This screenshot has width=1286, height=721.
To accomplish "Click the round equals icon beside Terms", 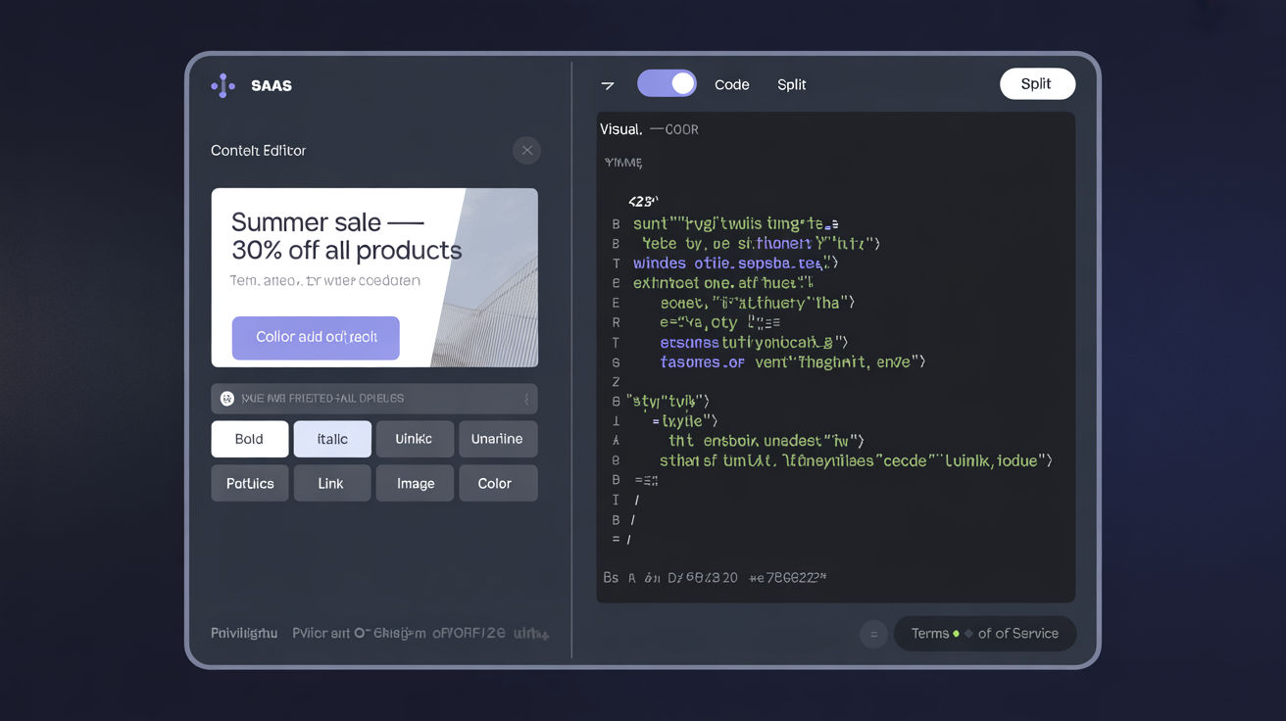I will (873, 635).
